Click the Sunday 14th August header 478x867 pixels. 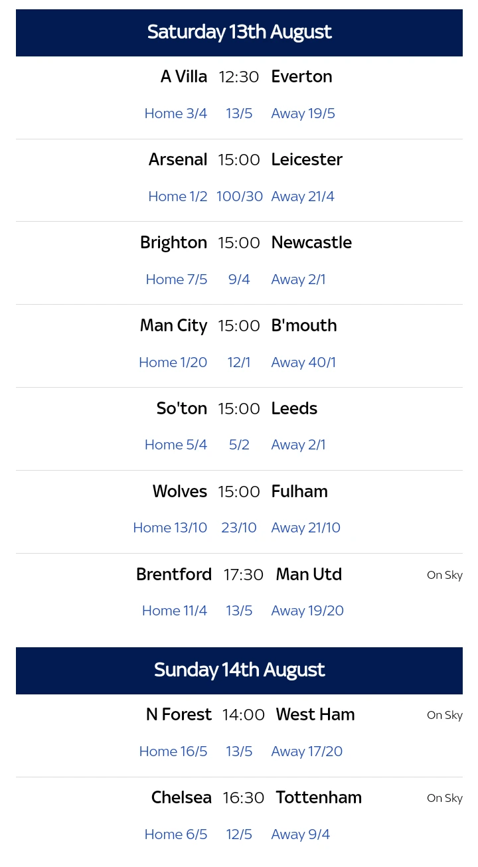pyautogui.click(x=239, y=670)
